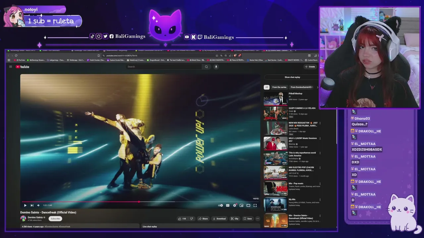This screenshot has height=238, width=424.
Task: Open the browser split-view panel icon
Action: [309, 56]
